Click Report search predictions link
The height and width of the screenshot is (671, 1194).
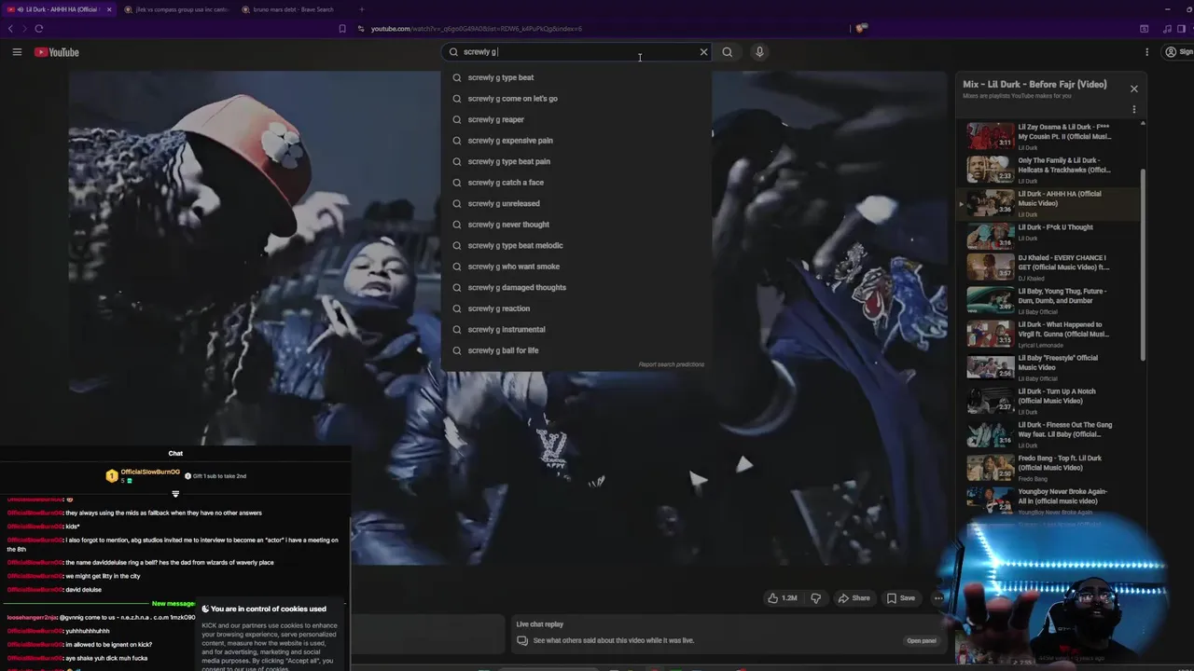pyautogui.click(x=672, y=364)
